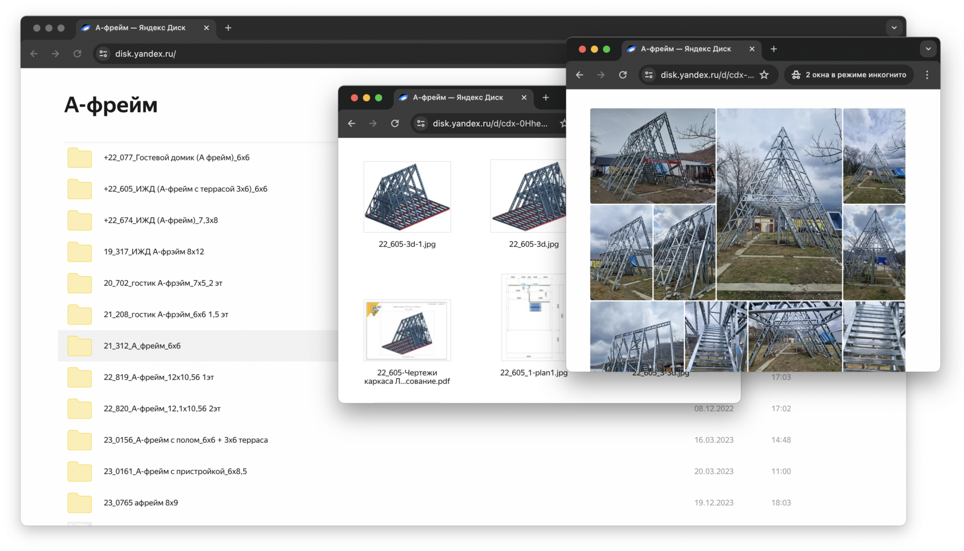Open the 22_605_1-plan1.jpg thumbnail
Viewport: 964px width, 551px height.
click(534, 317)
